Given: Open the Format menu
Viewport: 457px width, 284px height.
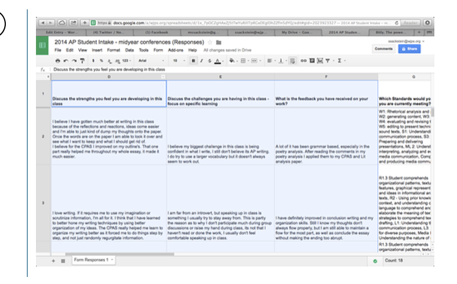Looking at the screenshot, I should [113, 50].
